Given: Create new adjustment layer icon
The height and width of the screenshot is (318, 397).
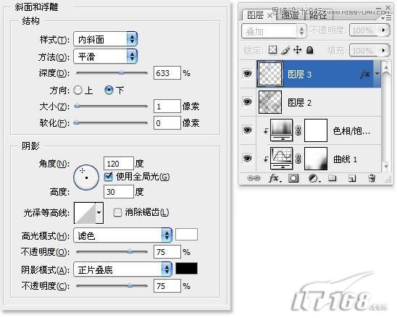Looking at the screenshot, I should tap(314, 178).
